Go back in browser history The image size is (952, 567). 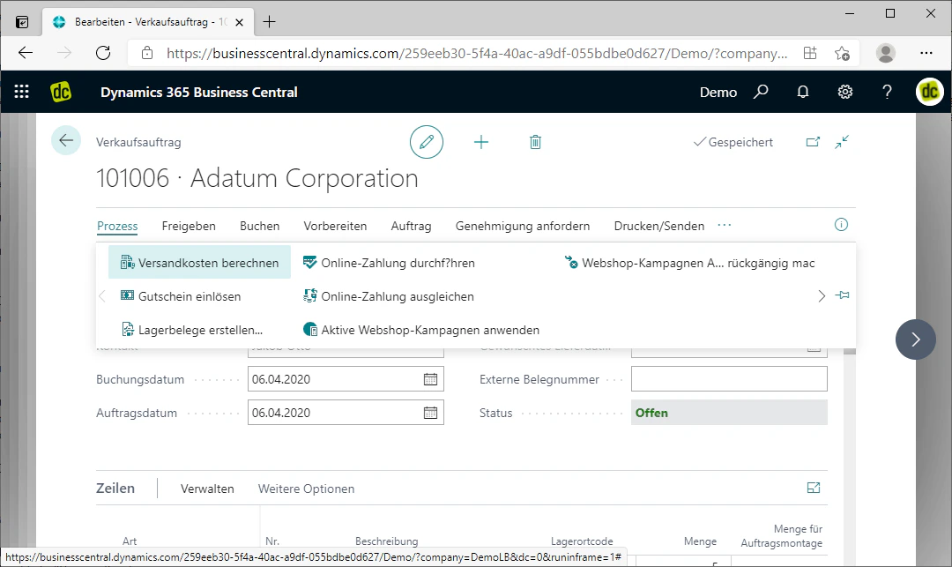26,53
